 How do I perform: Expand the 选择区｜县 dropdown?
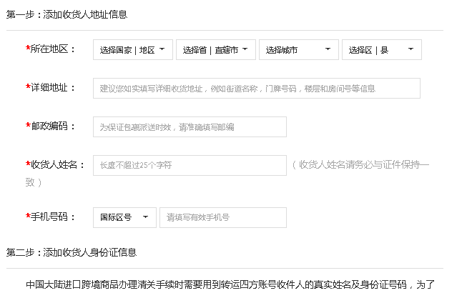click(x=381, y=50)
